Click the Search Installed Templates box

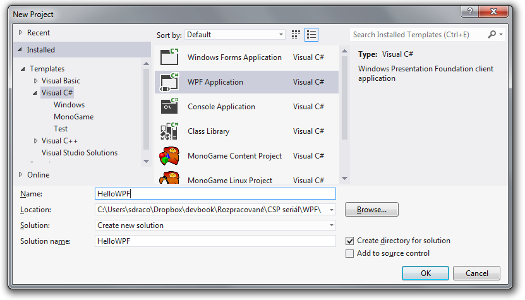[x=418, y=35]
